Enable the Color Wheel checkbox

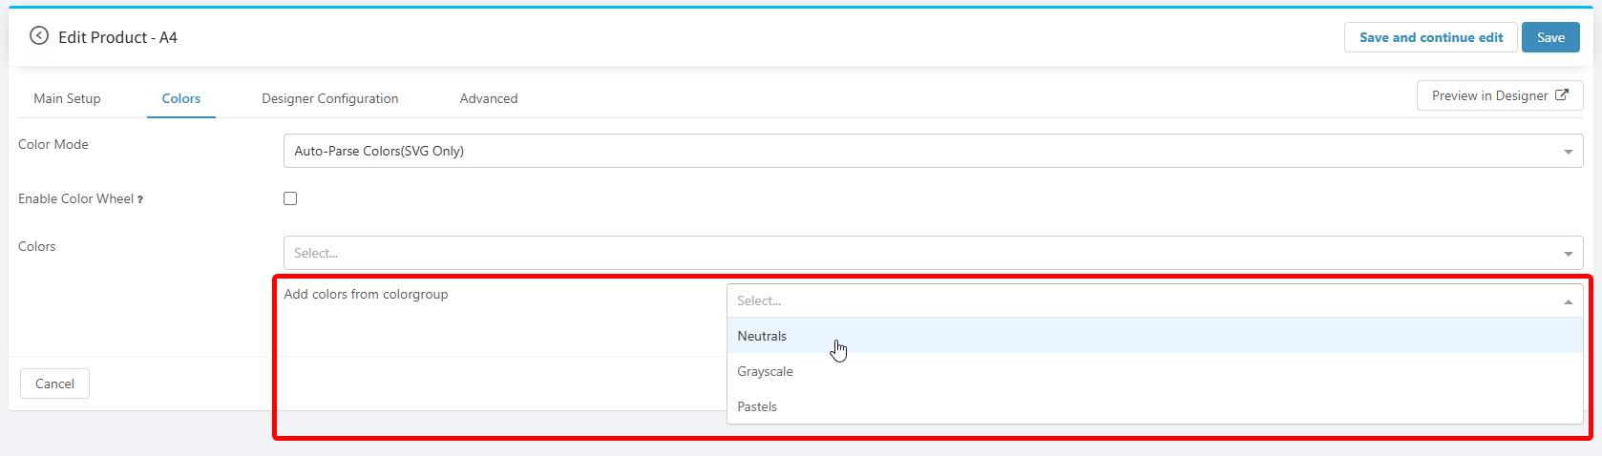pyautogui.click(x=290, y=198)
